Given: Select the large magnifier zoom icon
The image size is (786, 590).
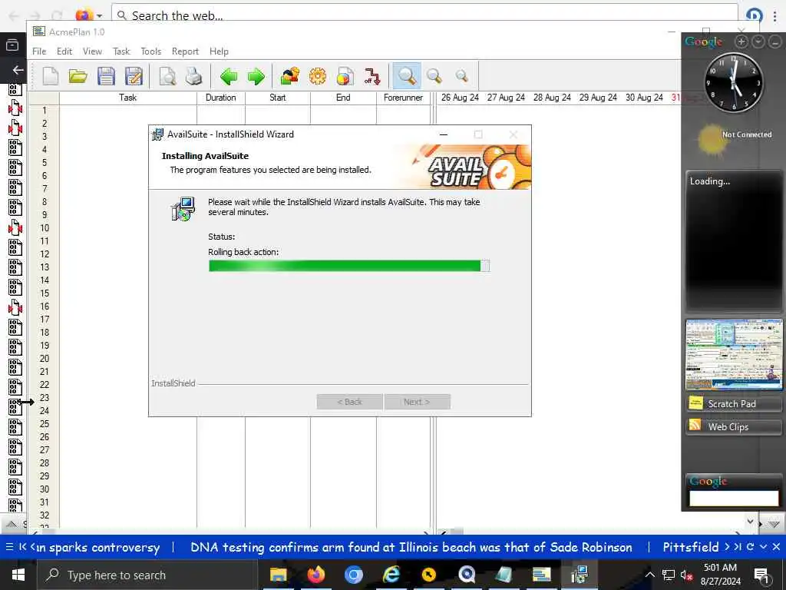Looking at the screenshot, I should coord(407,76).
